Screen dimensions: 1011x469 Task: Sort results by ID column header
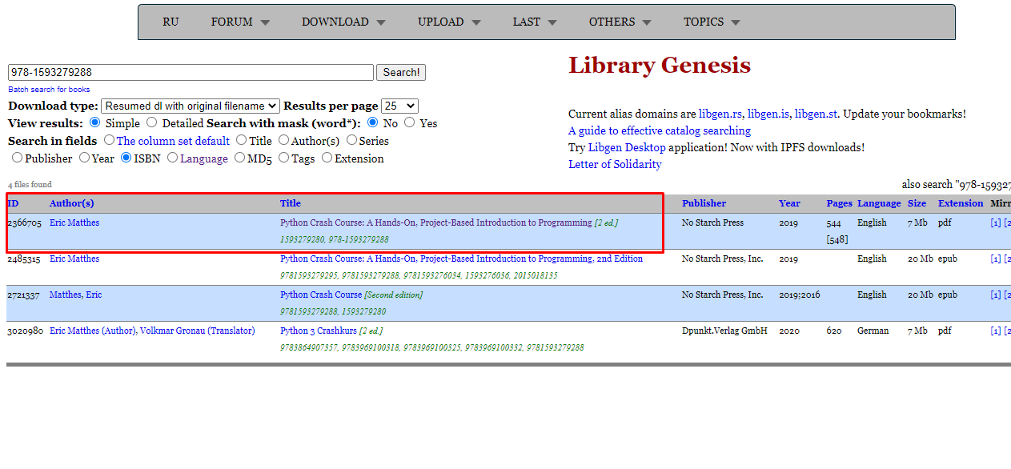click(13, 203)
